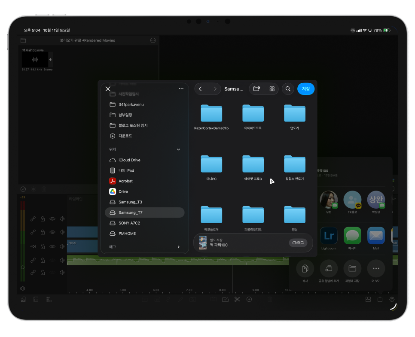
Task: Open the 미니PC folder
Action: tap(211, 167)
